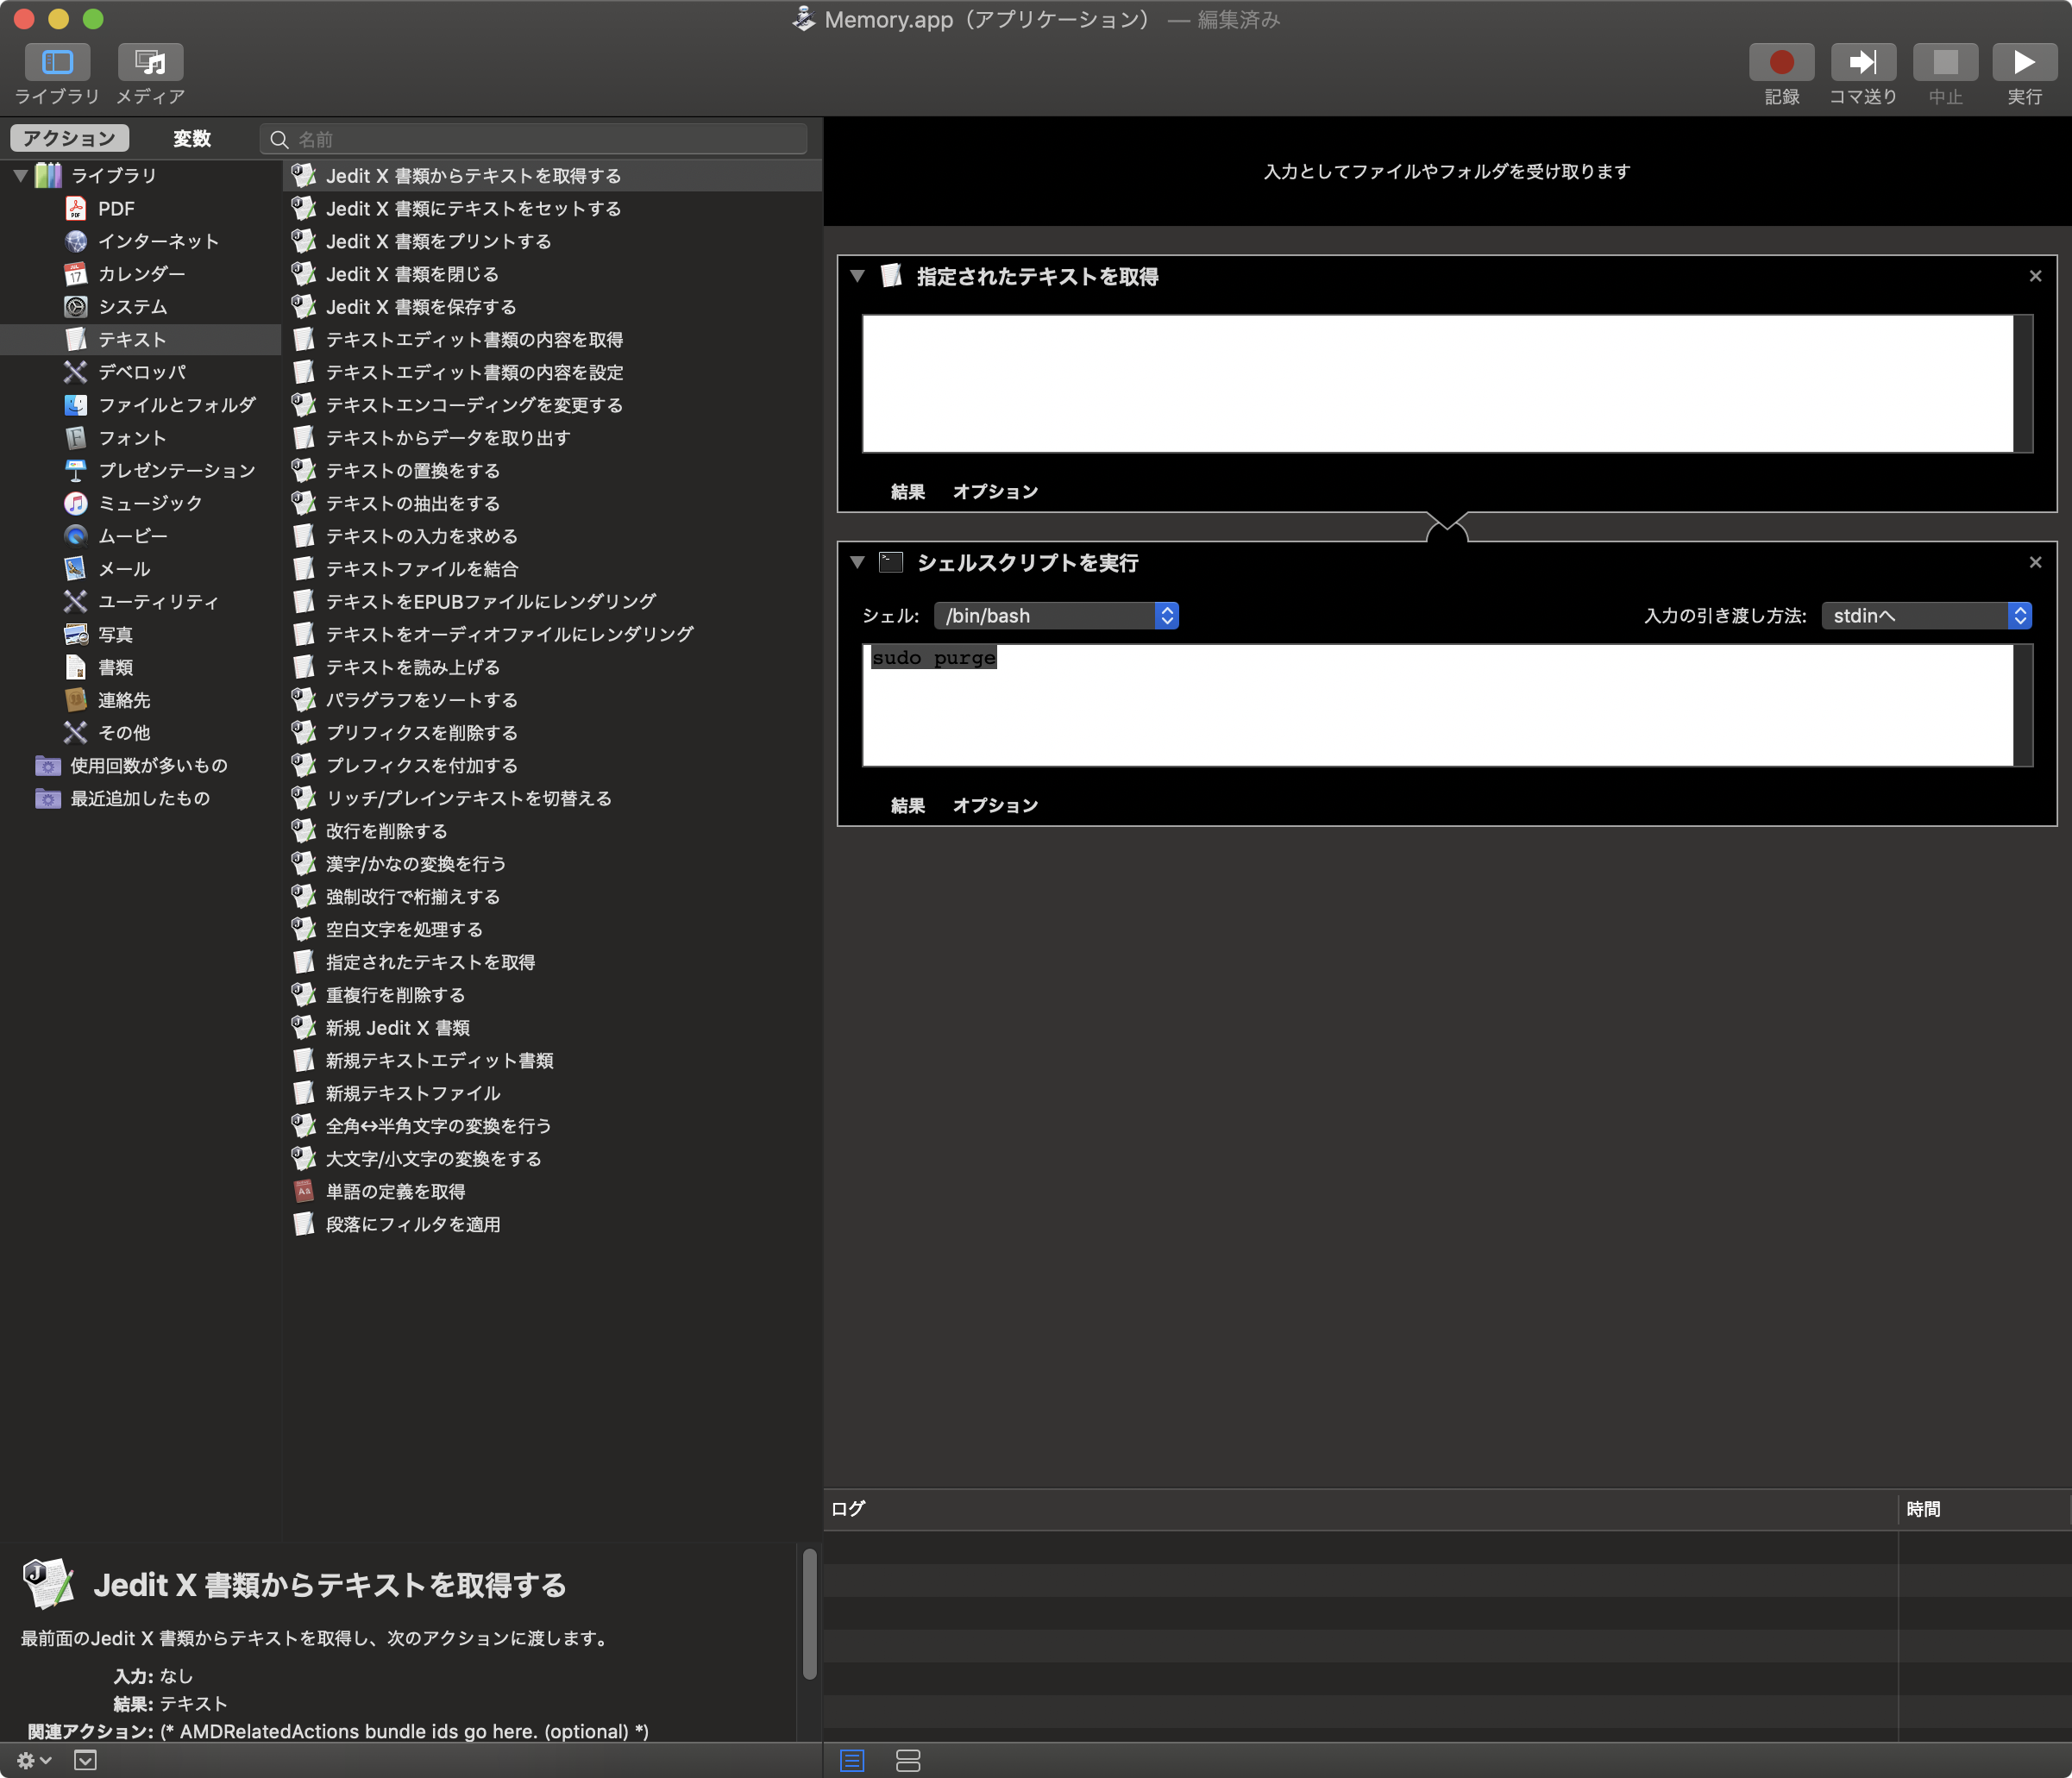Viewport: 2072px width, 1778px height.
Task: Select action リッチ/プレインテキストを切替える
Action: (x=552, y=798)
